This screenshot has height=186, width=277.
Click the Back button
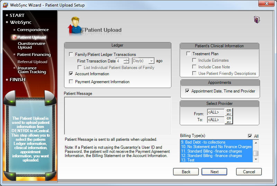point(186,172)
